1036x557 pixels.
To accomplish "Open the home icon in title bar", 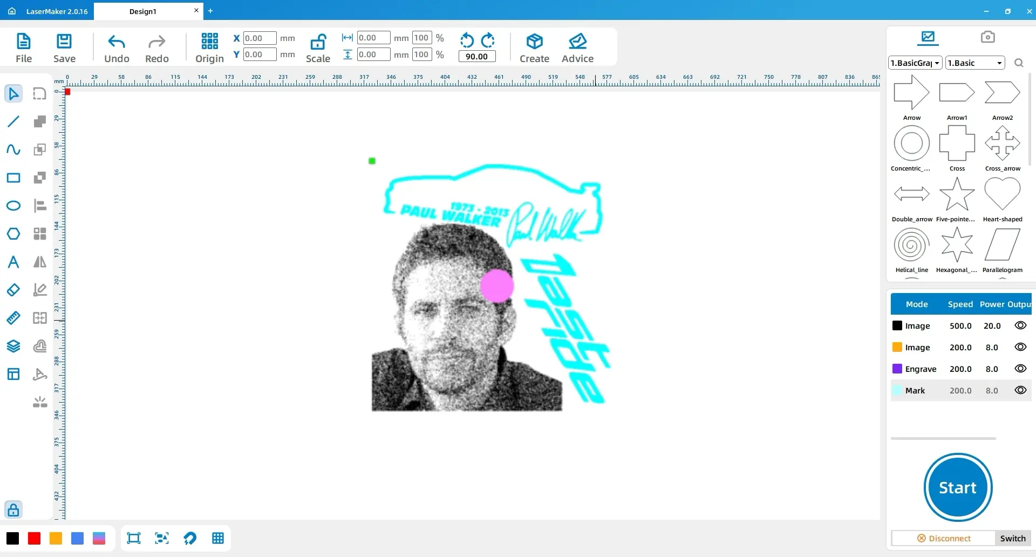I will (x=11, y=11).
